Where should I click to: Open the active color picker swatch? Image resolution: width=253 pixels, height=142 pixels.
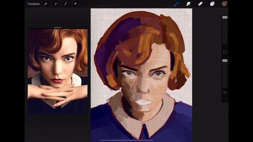(x=224, y=4)
